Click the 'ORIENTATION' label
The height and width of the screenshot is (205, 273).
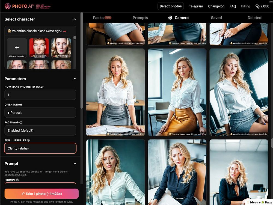click(x=13, y=105)
